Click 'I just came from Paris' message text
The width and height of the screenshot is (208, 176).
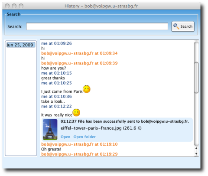[x=62, y=91]
